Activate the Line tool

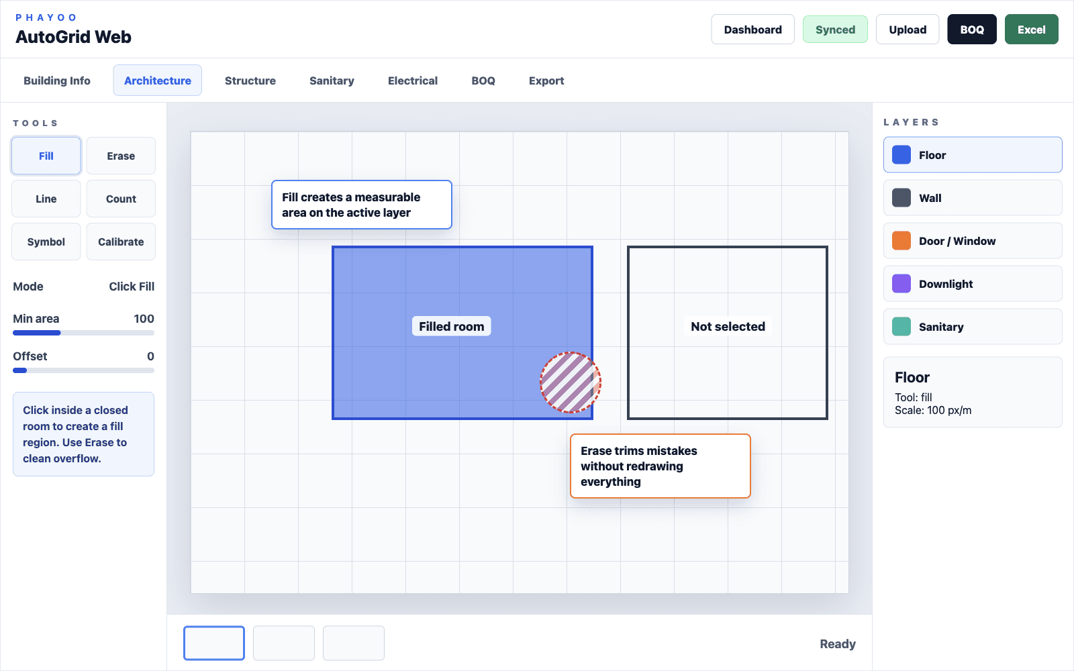46,199
